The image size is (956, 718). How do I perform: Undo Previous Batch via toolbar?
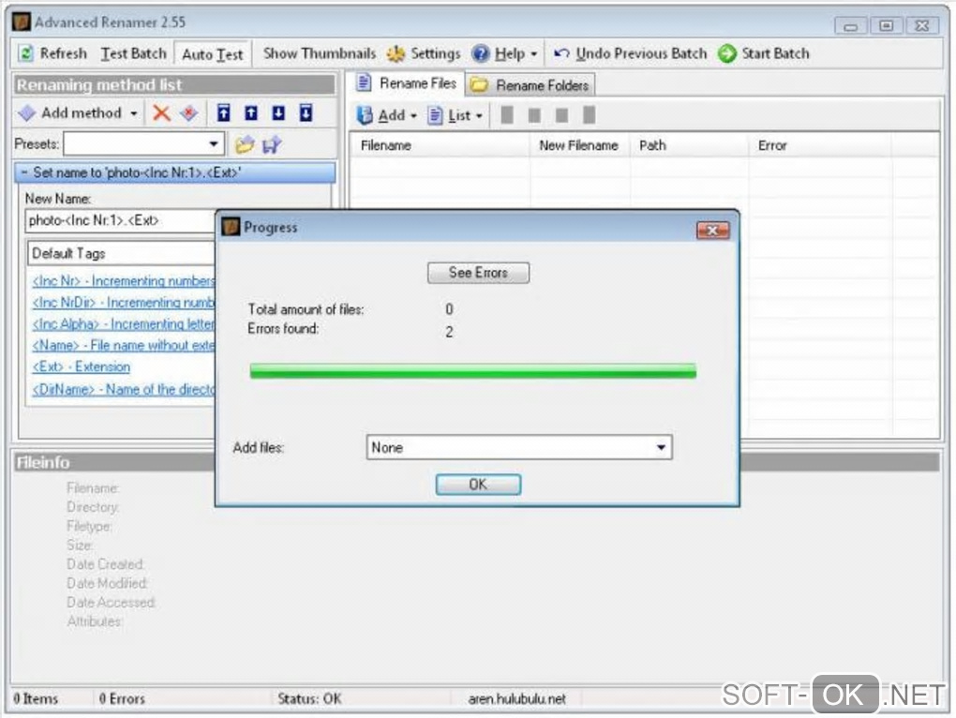[x=631, y=53]
